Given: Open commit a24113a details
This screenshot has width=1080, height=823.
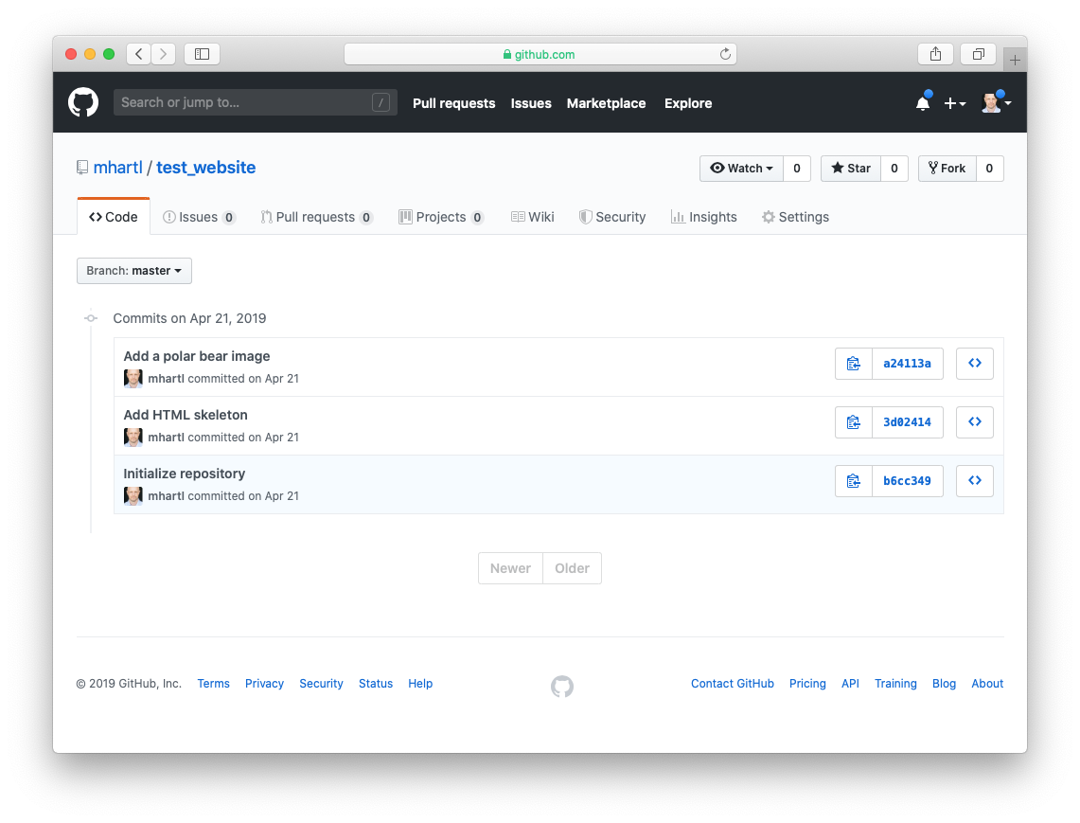Looking at the screenshot, I should (907, 363).
